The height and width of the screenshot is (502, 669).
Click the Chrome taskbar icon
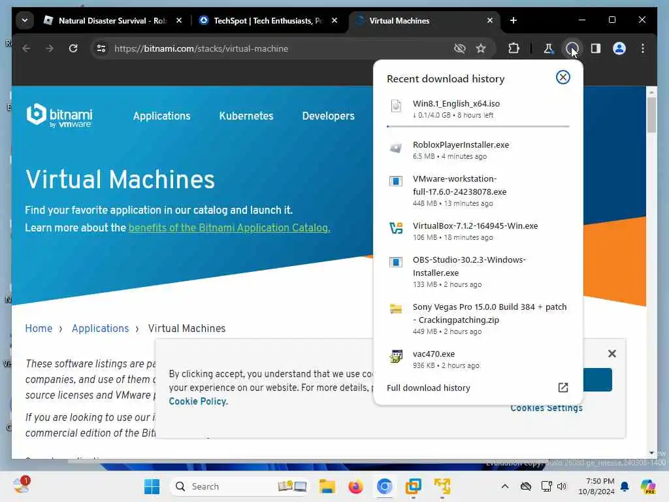pyautogui.click(x=384, y=486)
